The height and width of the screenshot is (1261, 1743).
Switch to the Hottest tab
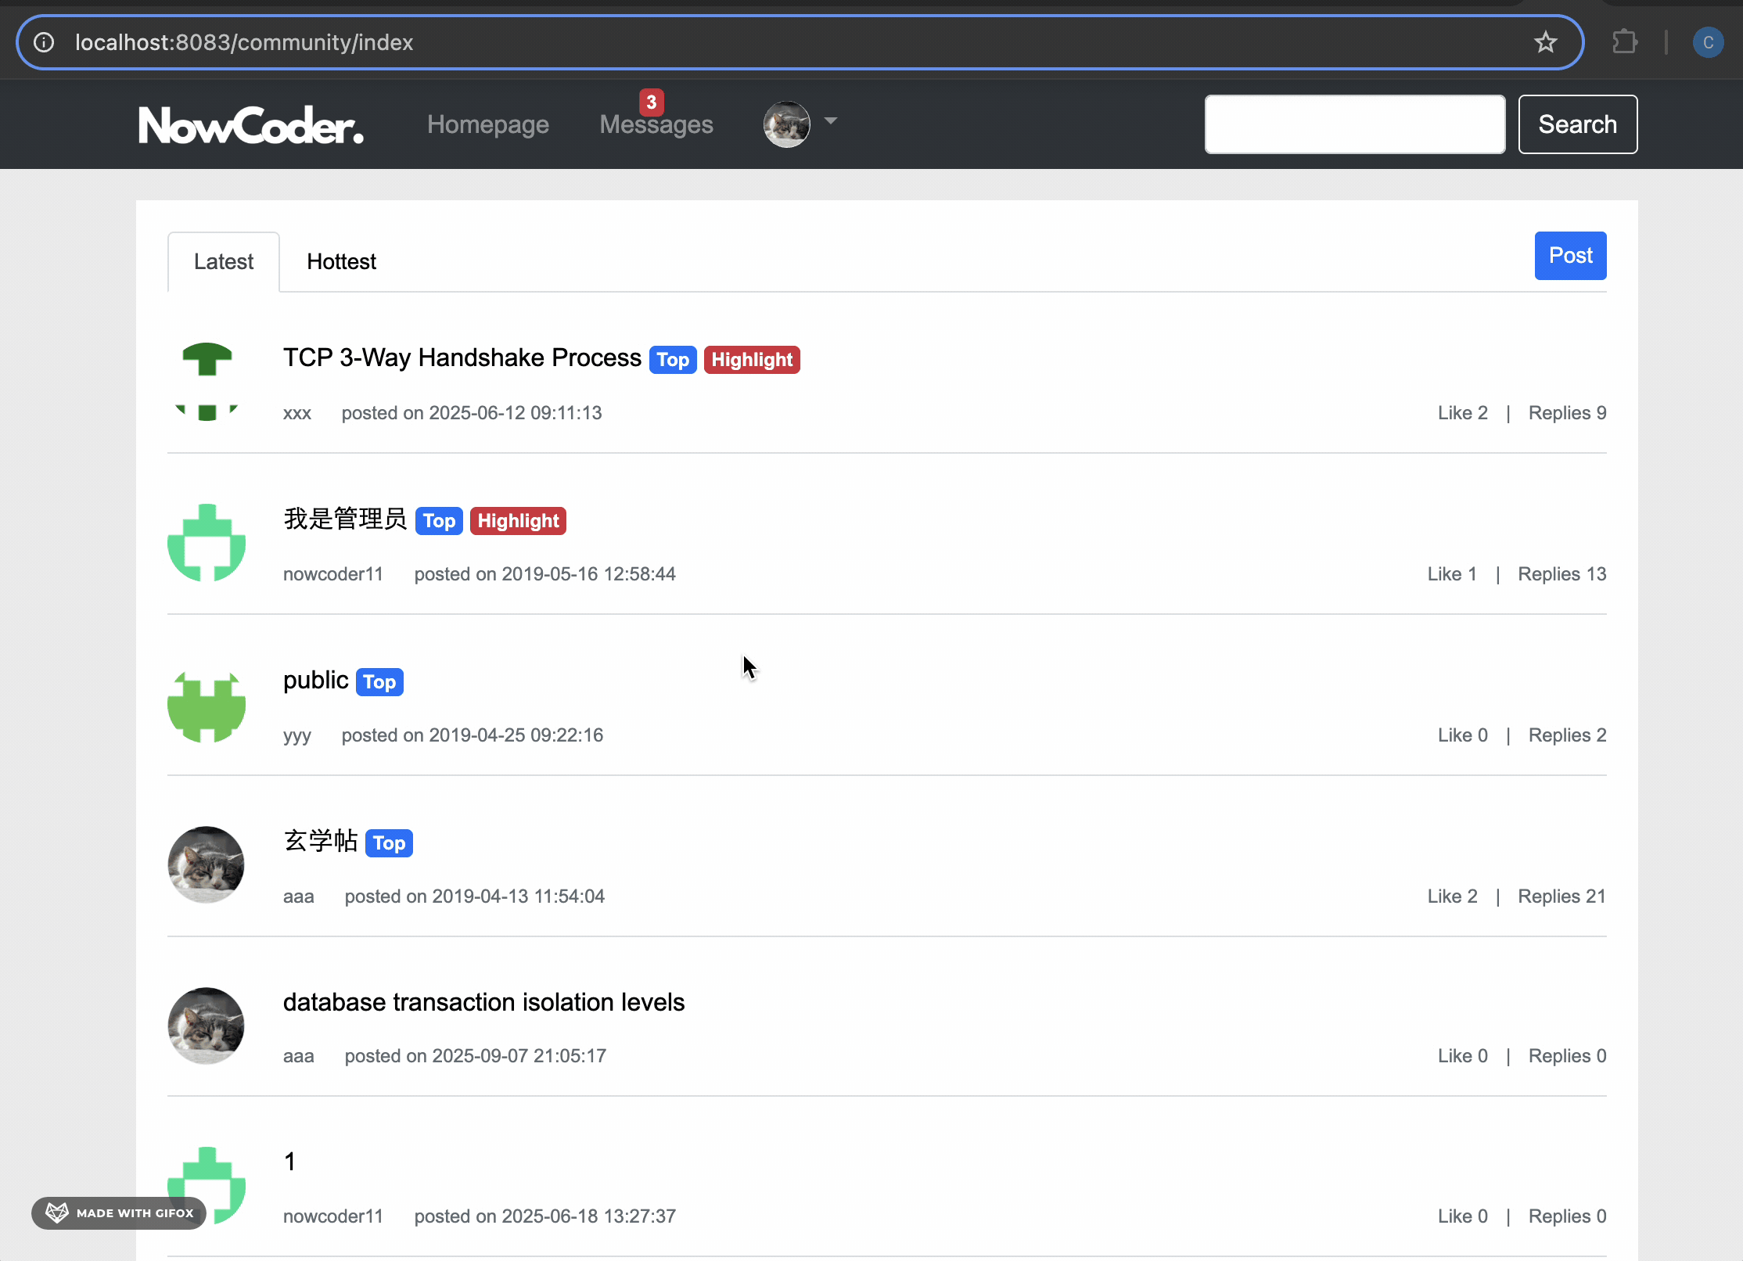[341, 262]
